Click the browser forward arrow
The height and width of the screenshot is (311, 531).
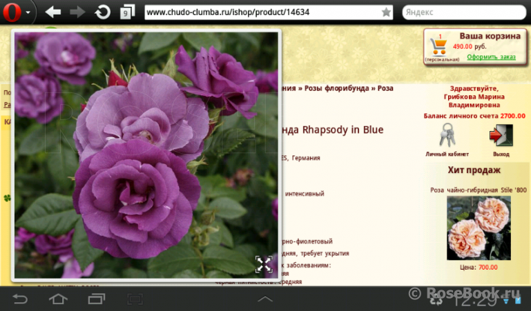click(x=77, y=12)
